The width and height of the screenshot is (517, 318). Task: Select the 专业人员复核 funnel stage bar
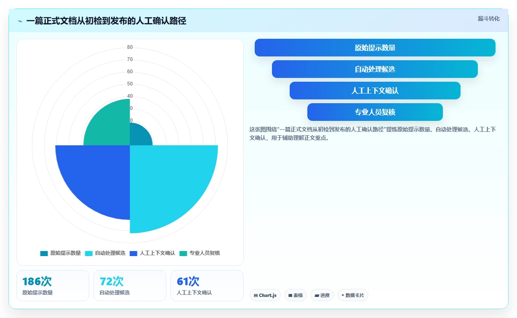[x=375, y=112]
